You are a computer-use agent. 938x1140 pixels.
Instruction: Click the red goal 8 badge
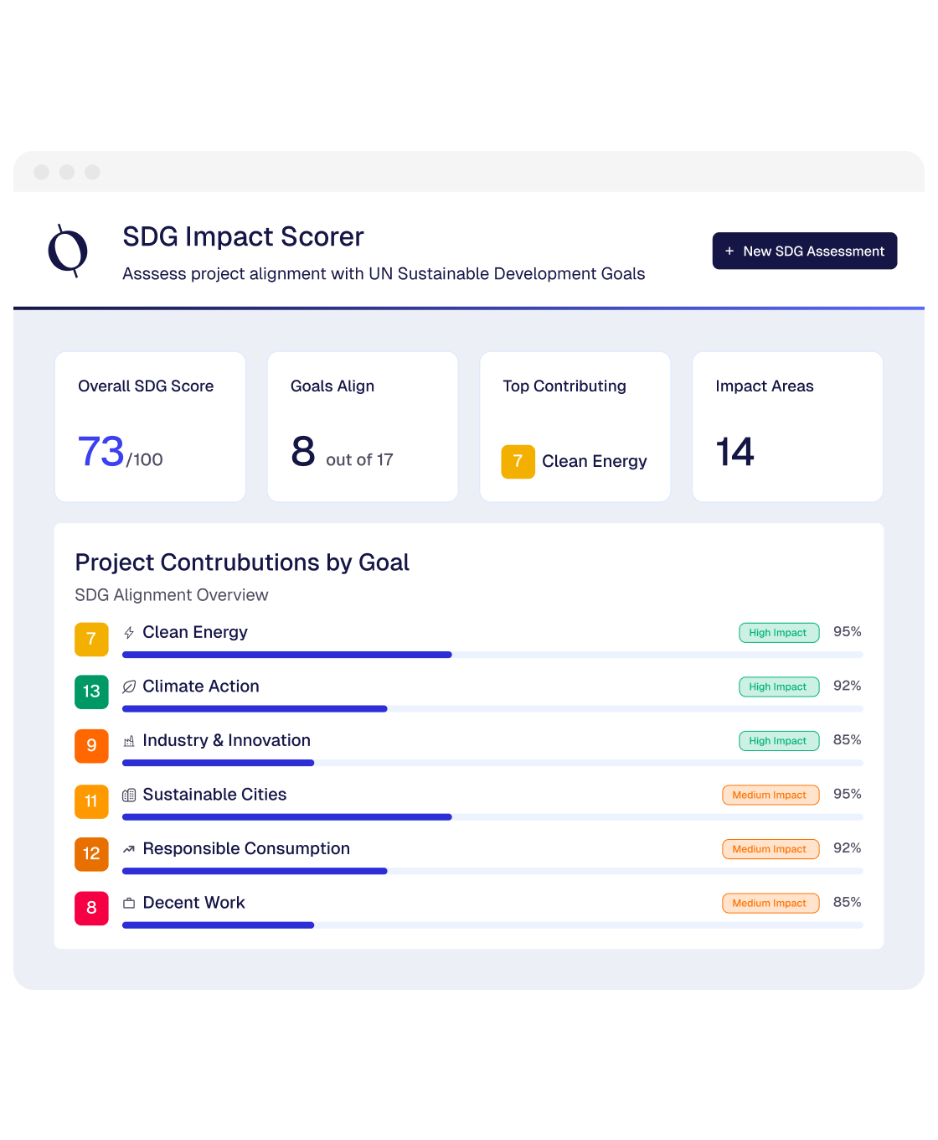(91, 908)
